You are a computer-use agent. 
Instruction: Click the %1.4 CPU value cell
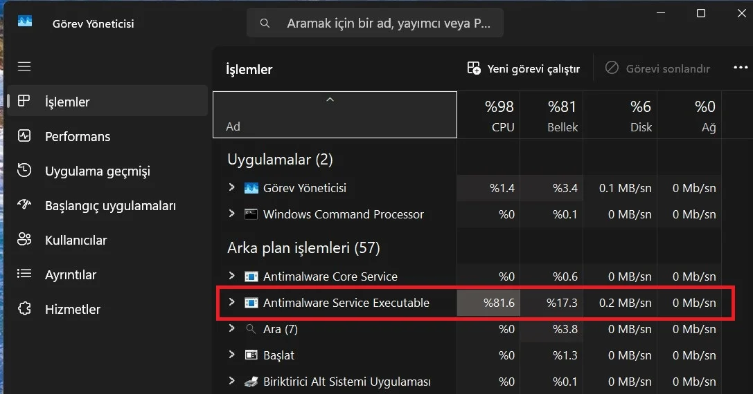488,188
